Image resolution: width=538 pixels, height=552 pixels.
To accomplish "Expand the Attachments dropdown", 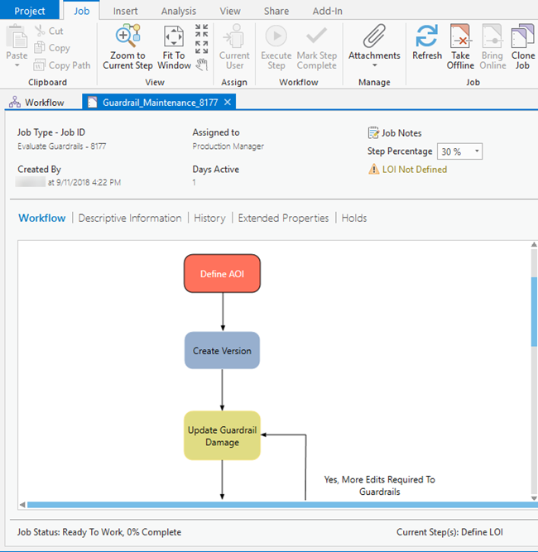I will pyautogui.click(x=374, y=65).
